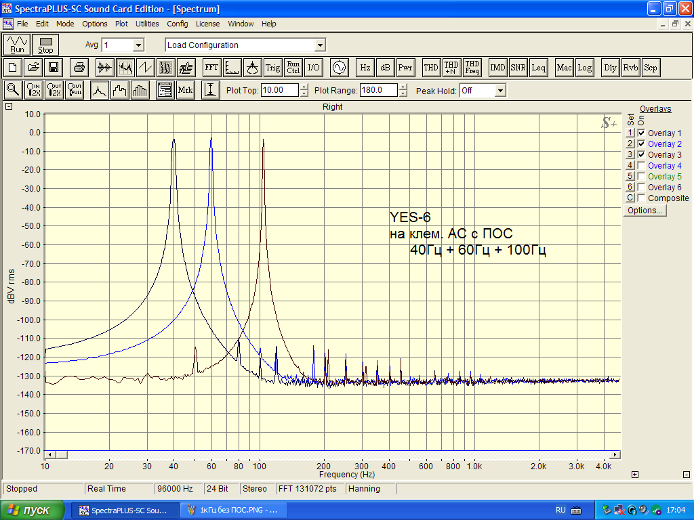Open the Run Ctrl button

tap(293, 68)
